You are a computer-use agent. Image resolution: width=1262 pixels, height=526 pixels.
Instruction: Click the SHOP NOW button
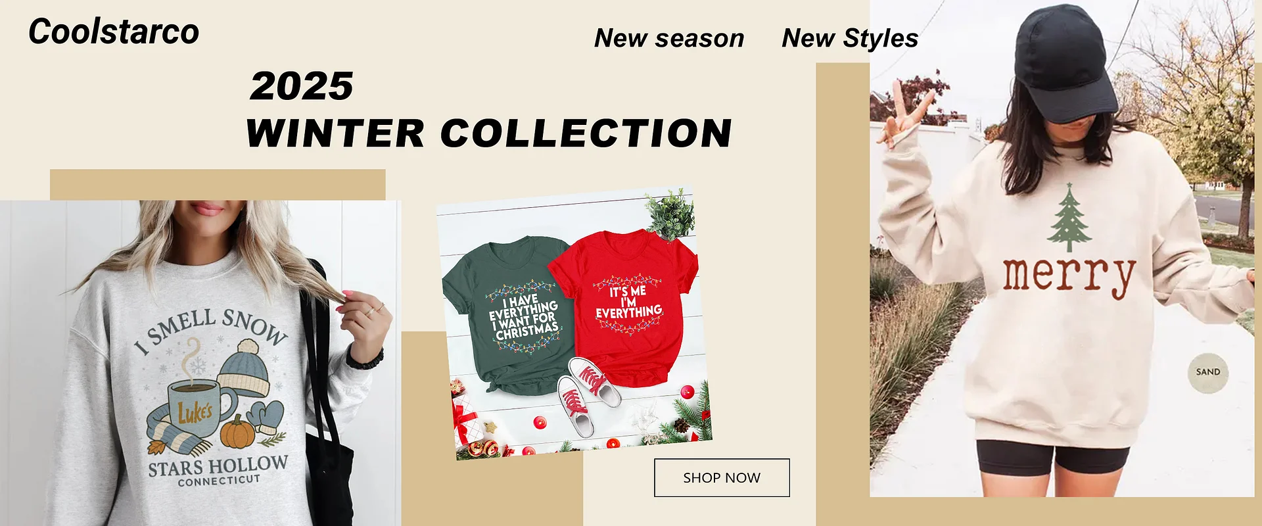pyautogui.click(x=722, y=477)
